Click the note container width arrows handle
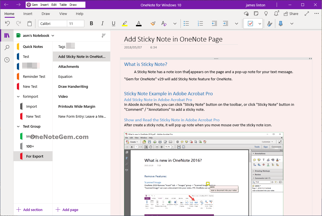This screenshot has width=322, height=216. (x=310, y=59)
